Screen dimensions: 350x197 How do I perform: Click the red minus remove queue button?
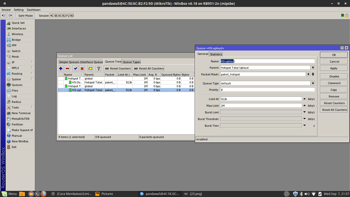(67, 68)
